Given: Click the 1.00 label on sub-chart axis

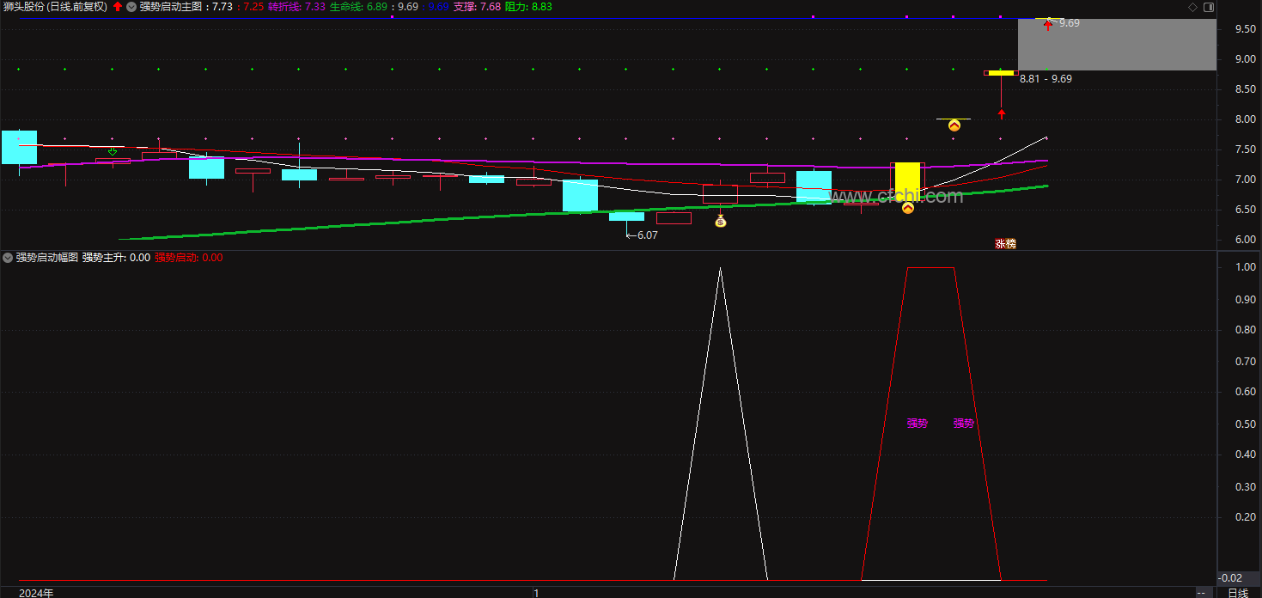Looking at the screenshot, I should pyautogui.click(x=1246, y=267).
